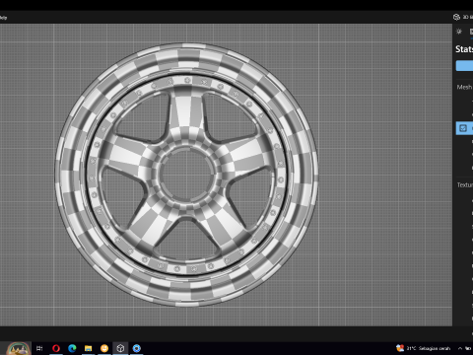Open the Help menu

click(x=3, y=18)
